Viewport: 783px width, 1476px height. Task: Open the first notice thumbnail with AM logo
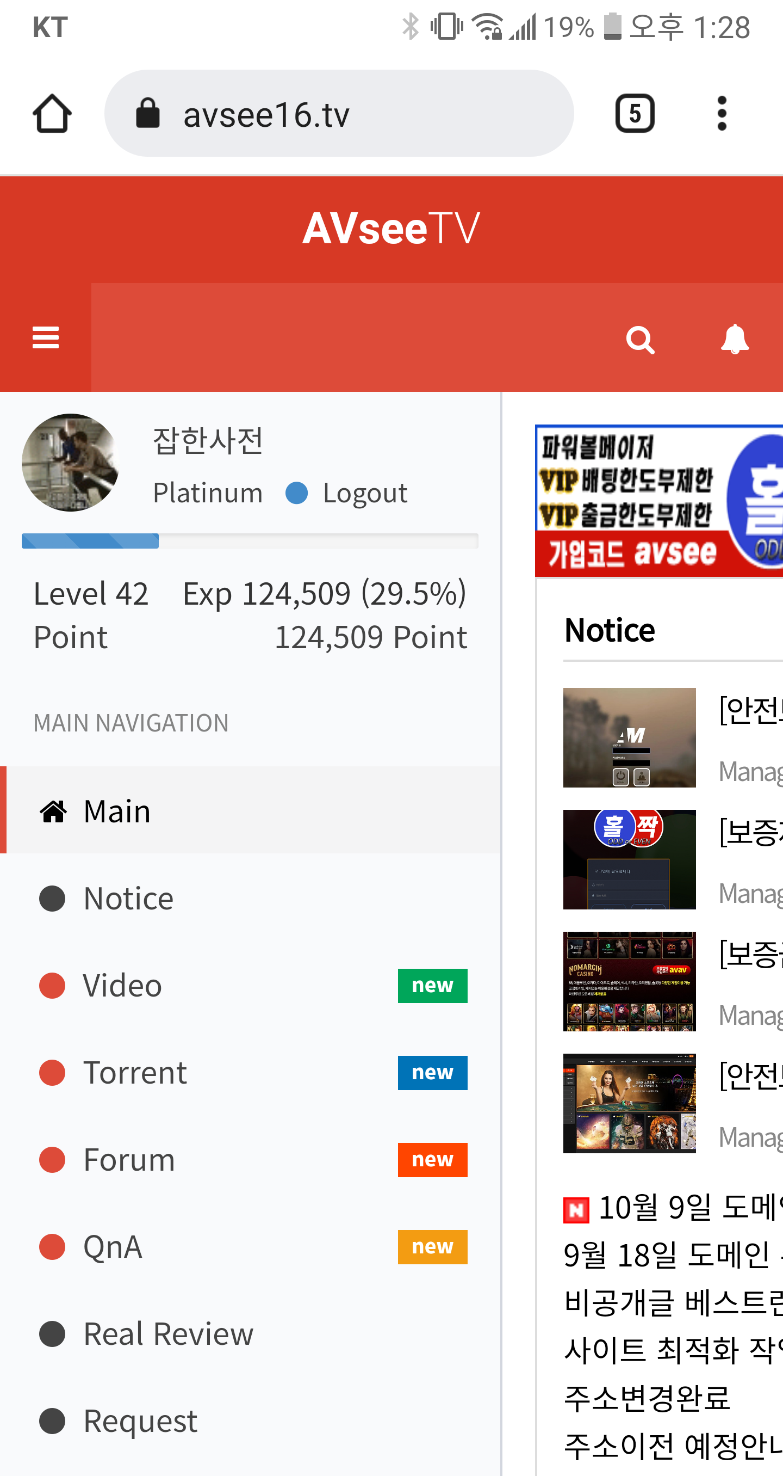pyautogui.click(x=630, y=737)
